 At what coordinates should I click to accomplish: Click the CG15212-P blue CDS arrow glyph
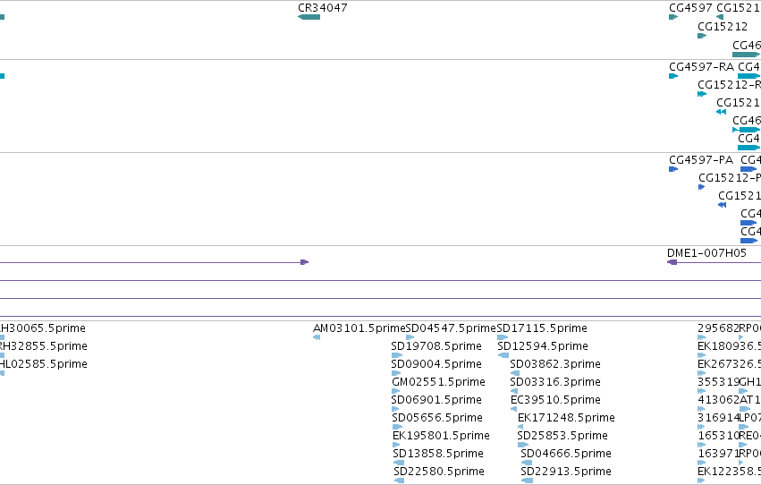(x=701, y=187)
